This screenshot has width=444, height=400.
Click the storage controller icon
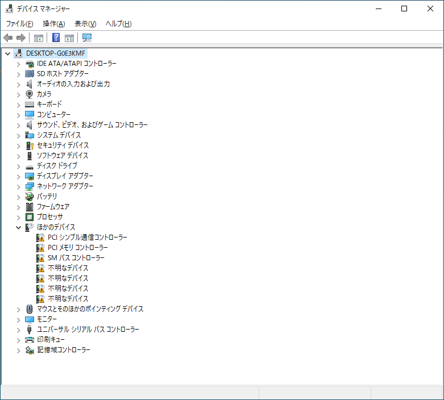pyautogui.click(x=30, y=350)
